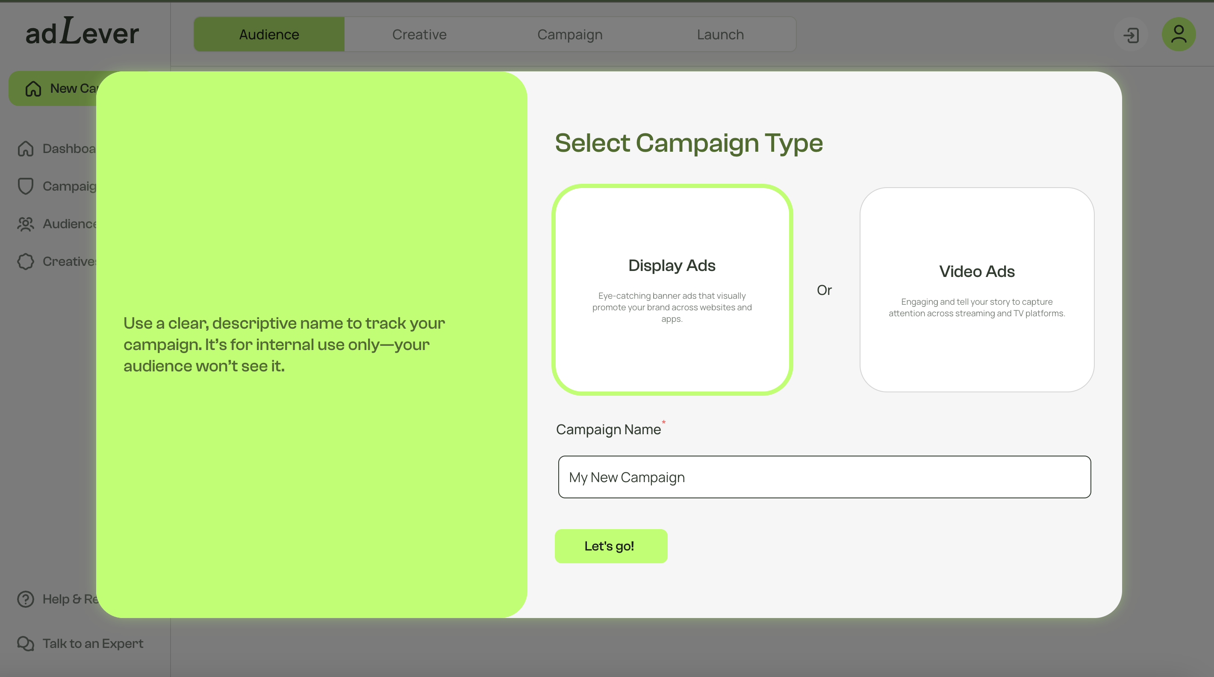
Task: Click the Campaigns shield icon
Action: tap(25, 186)
